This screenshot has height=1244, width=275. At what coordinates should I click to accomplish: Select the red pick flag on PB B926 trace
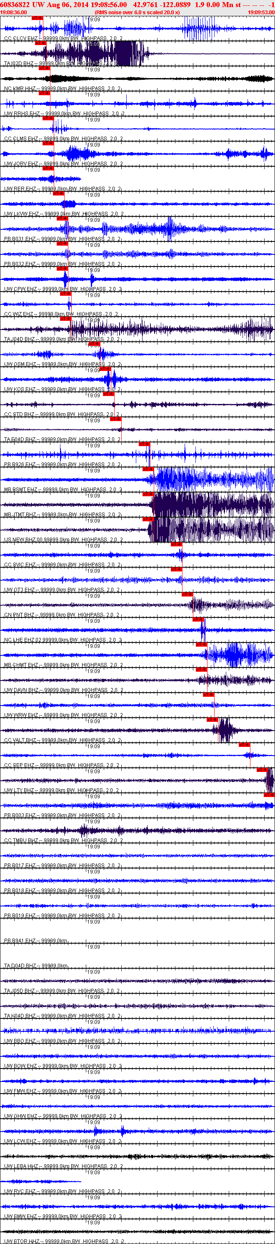click(144, 444)
